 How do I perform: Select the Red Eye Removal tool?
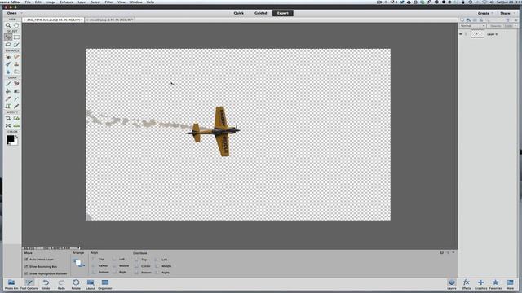[x=8, y=57]
